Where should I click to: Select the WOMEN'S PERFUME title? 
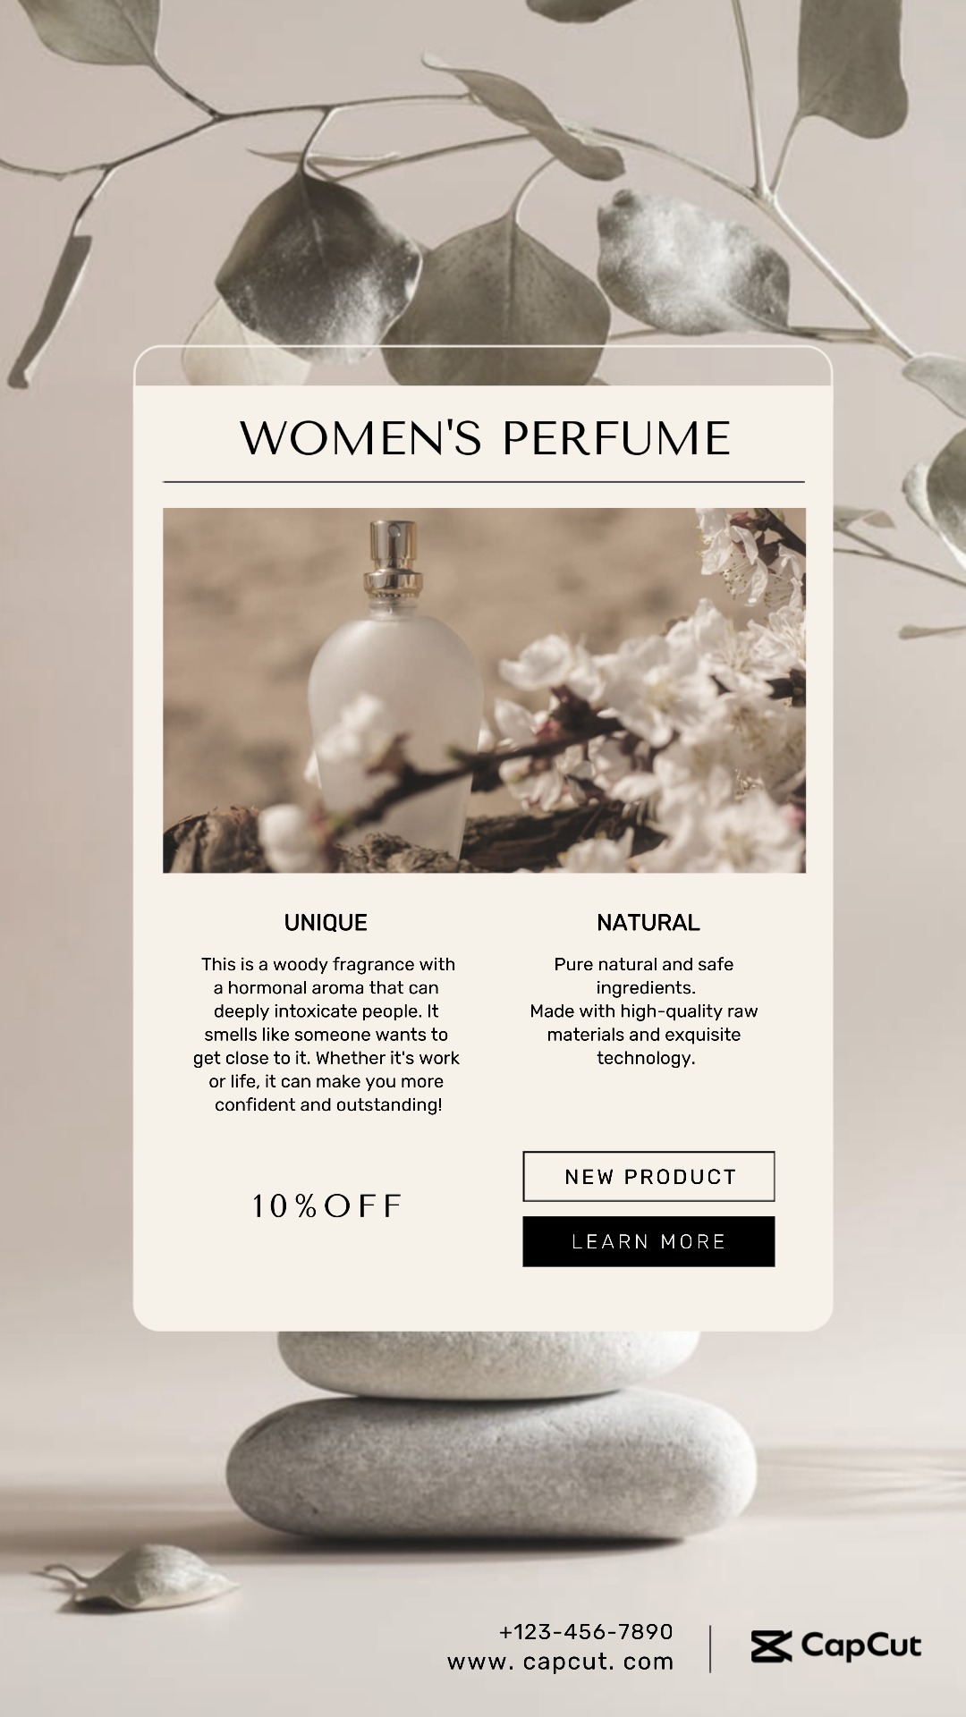coord(485,437)
